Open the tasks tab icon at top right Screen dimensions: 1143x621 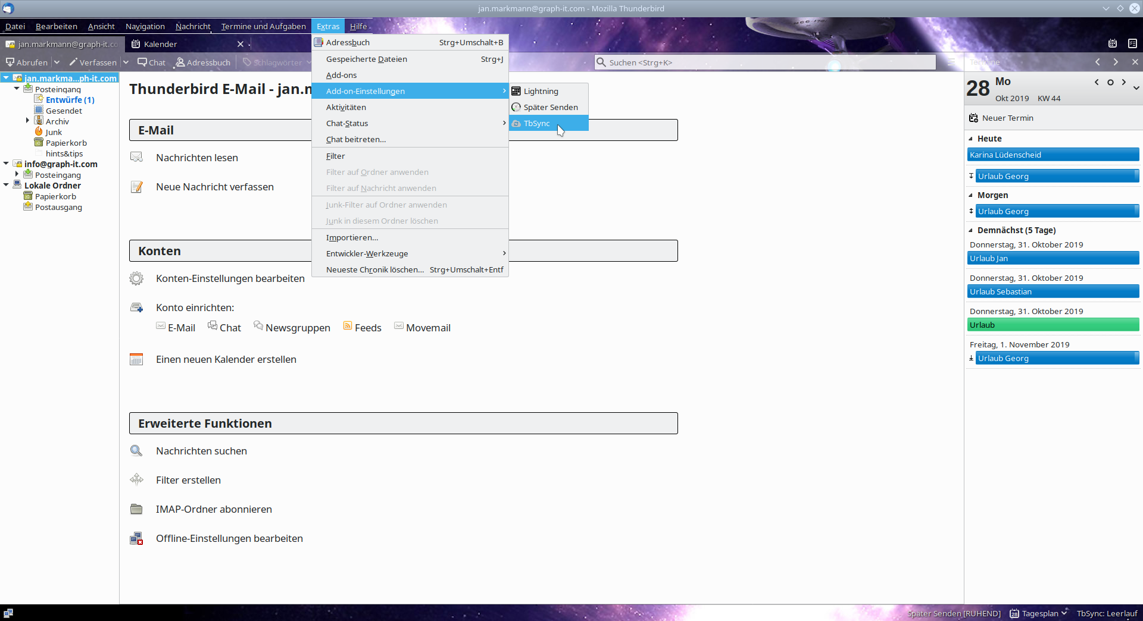pos(1132,43)
